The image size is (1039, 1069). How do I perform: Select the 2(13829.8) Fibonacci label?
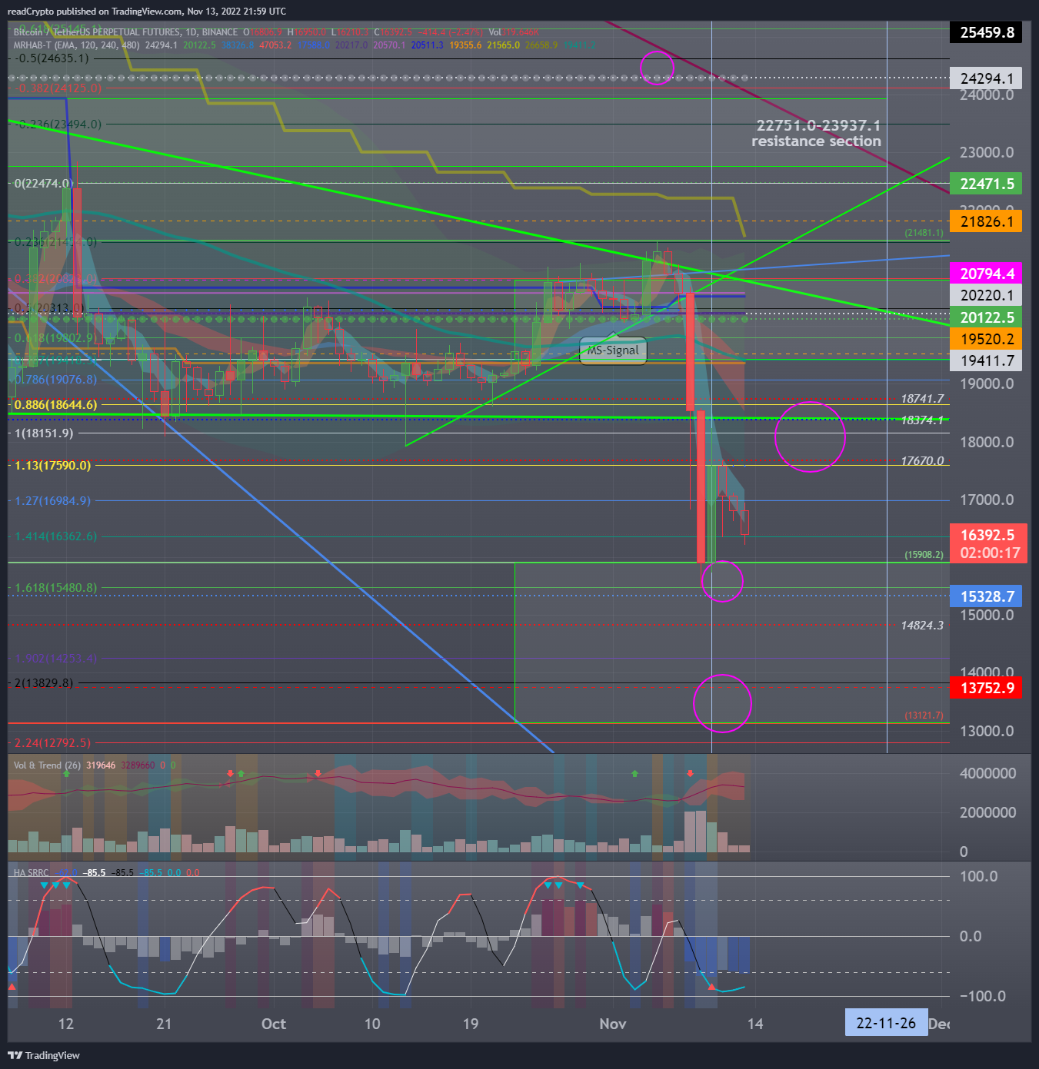pos(44,682)
